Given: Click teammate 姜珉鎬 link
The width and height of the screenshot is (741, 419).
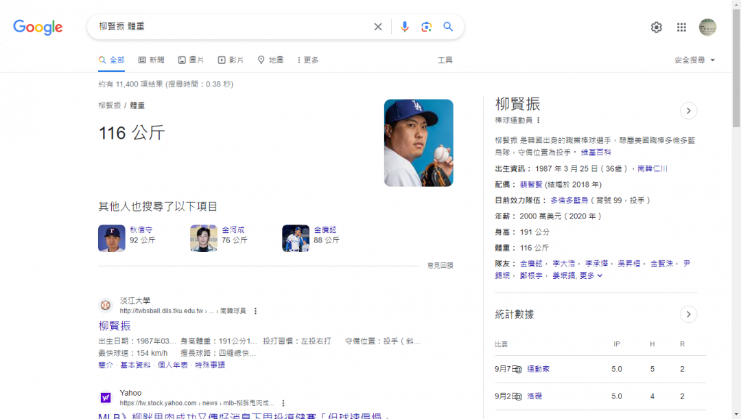Looking at the screenshot, I should [x=564, y=275].
